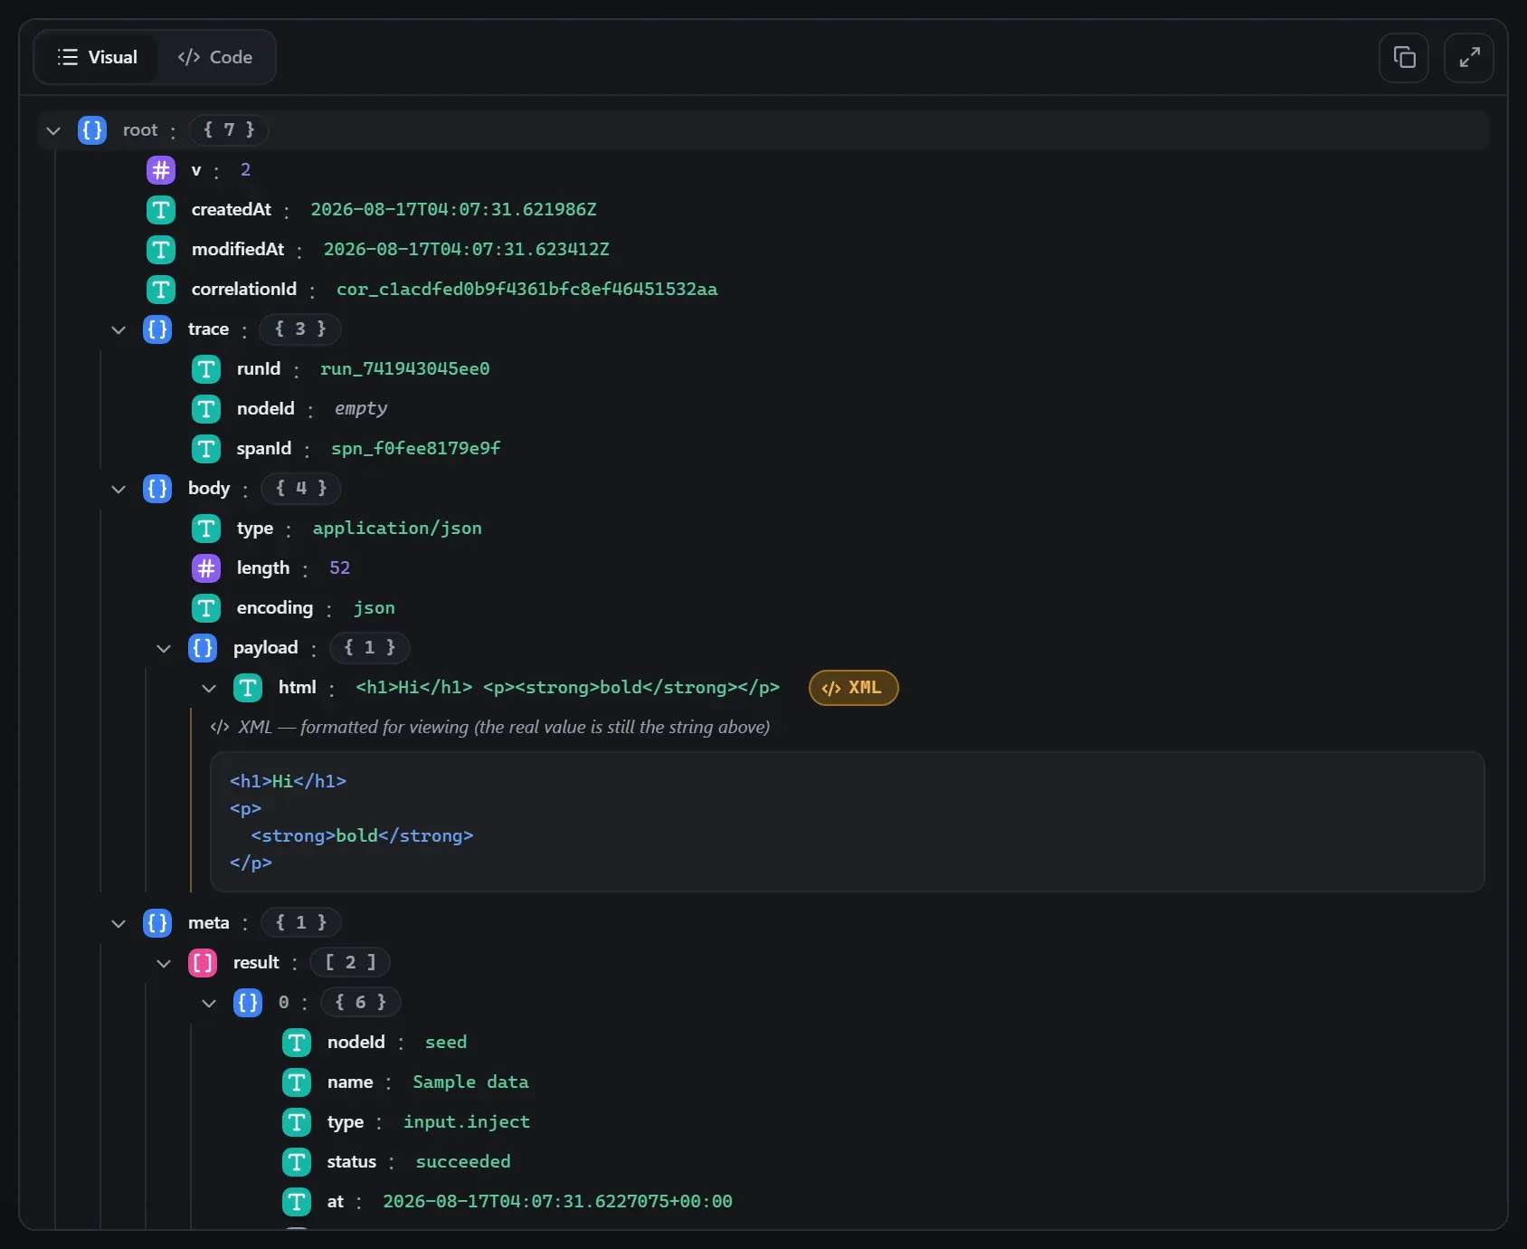The height and width of the screenshot is (1249, 1527).
Task: Click the root count badge { 7 }
Action: [229, 130]
